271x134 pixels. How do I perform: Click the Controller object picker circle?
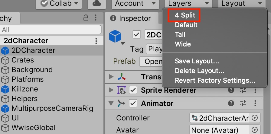click(255, 118)
